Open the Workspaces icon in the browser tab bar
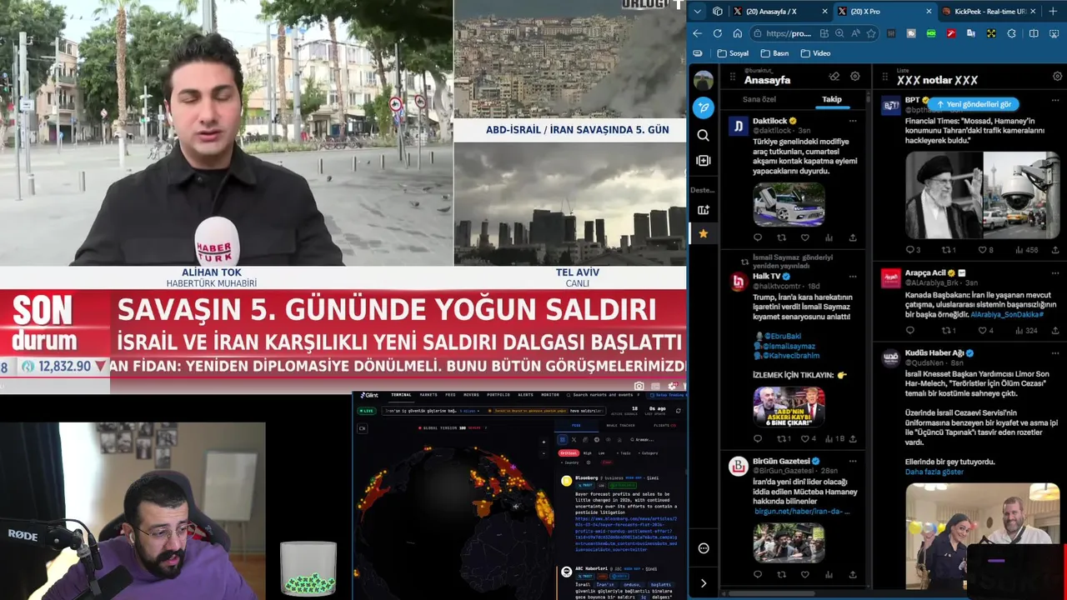The width and height of the screenshot is (1067, 600). click(x=718, y=12)
